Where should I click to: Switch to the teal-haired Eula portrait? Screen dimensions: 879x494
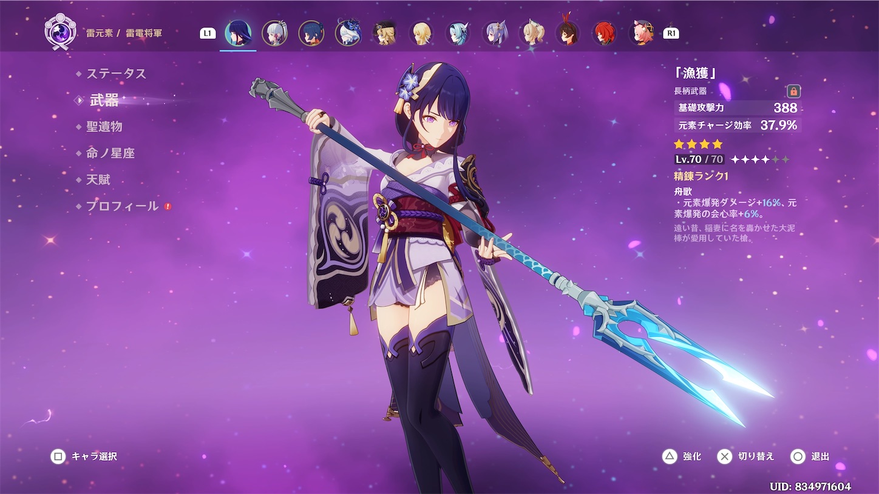point(458,33)
